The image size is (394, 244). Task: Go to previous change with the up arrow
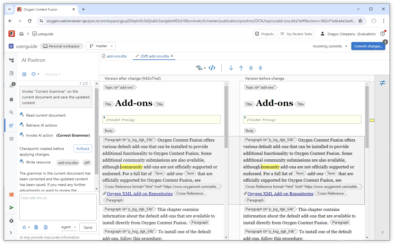[241, 68]
